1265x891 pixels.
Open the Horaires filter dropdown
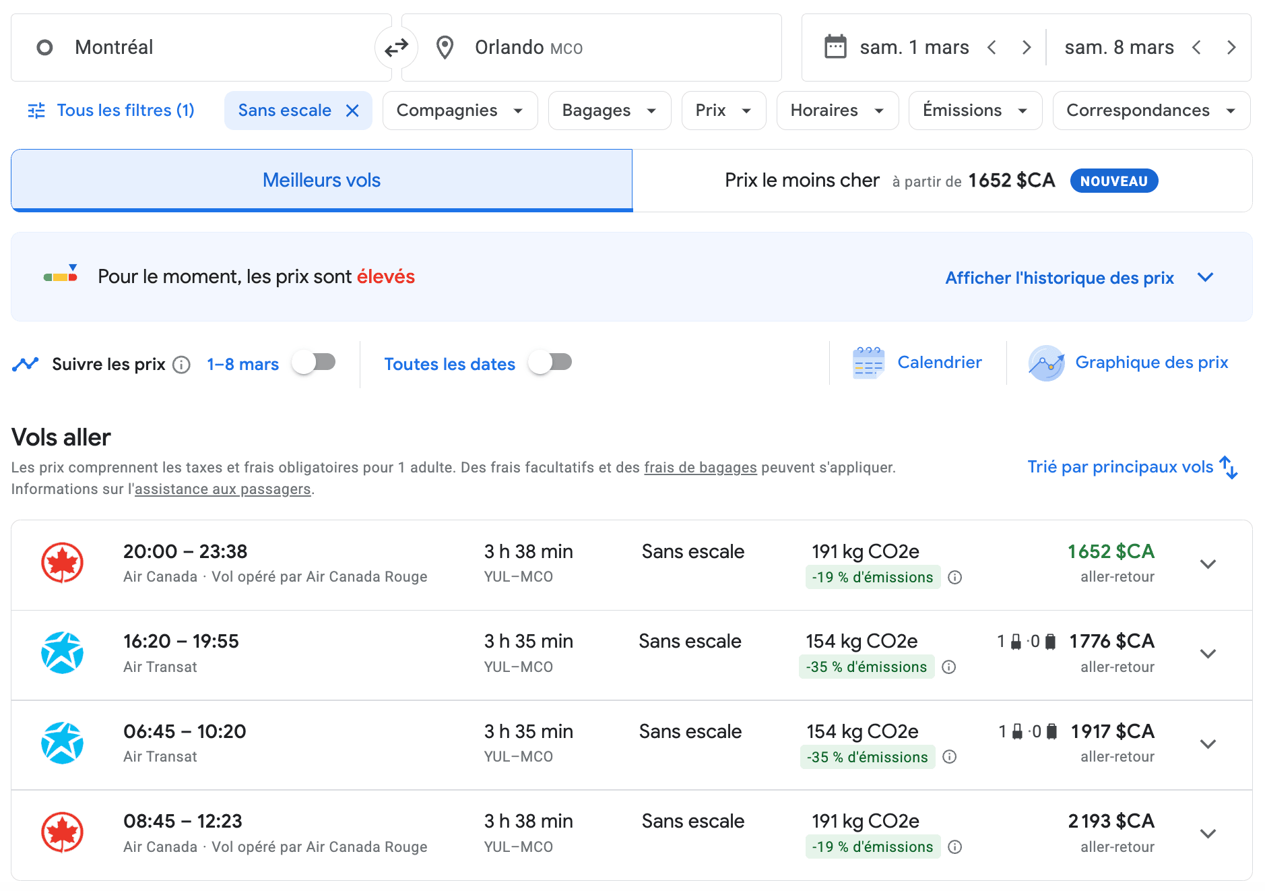837,111
